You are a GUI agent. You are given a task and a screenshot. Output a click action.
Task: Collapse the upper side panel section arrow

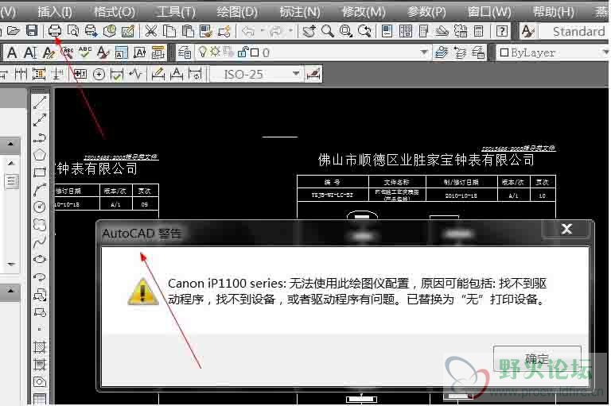[x=10, y=145]
